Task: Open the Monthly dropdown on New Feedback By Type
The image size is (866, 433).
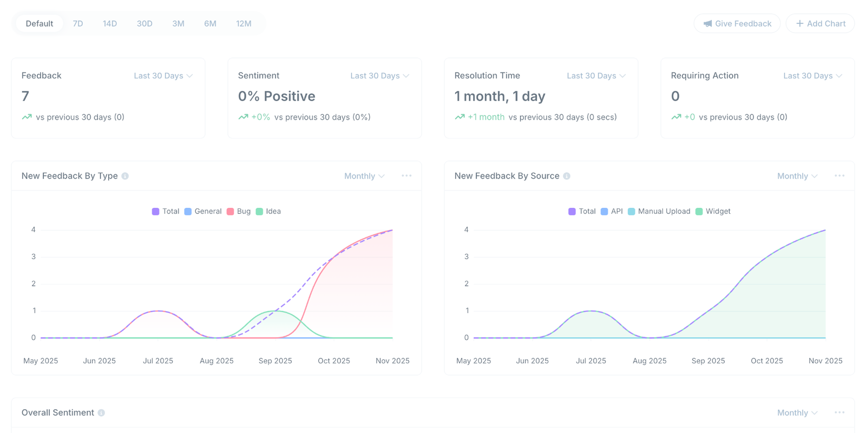Action: click(364, 176)
